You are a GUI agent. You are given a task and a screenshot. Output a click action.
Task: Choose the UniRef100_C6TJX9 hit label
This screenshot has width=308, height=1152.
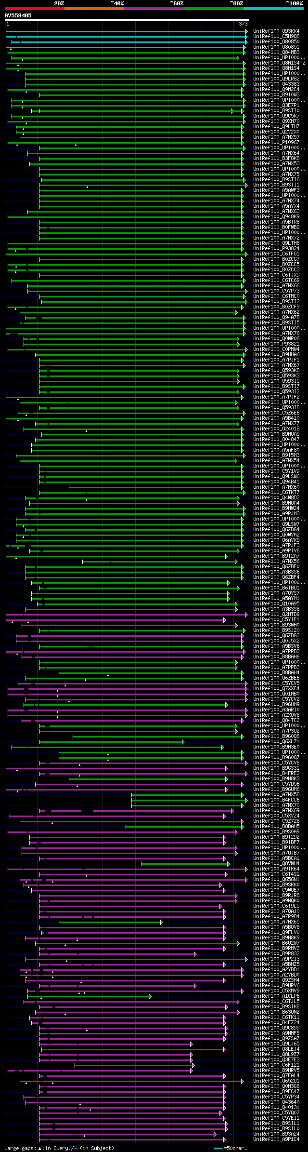[276, 275]
